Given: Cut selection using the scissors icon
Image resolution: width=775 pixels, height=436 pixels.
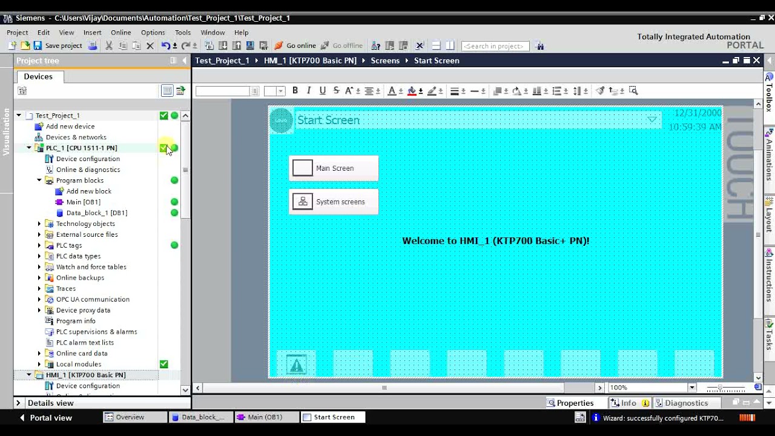Looking at the screenshot, I should 109,45.
